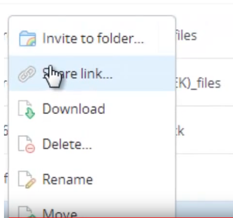The height and width of the screenshot is (218, 233).
Task: Click the chain link icon
Action: point(27,74)
